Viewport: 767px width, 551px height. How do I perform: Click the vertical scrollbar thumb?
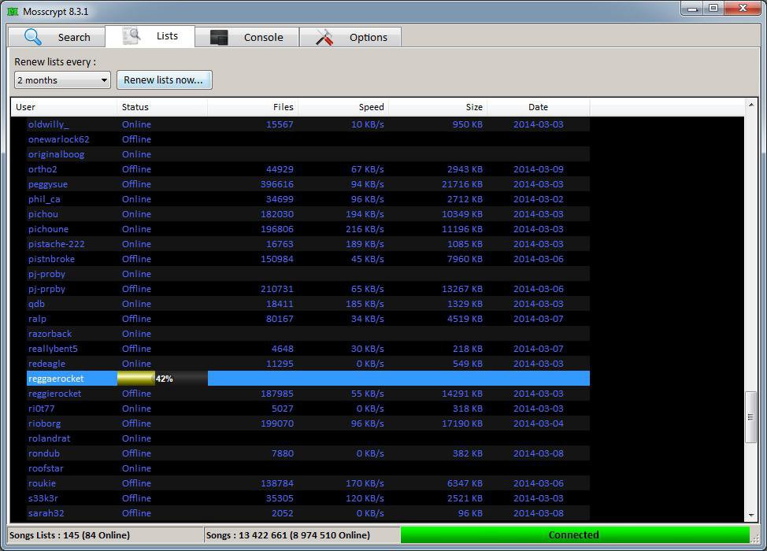751,416
